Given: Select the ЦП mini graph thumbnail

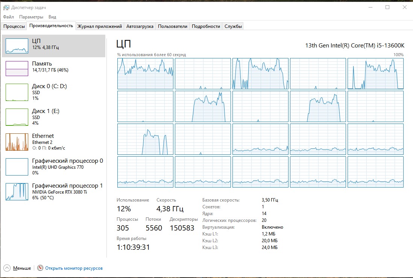Looking at the screenshot, I should (x=17, y=46).
